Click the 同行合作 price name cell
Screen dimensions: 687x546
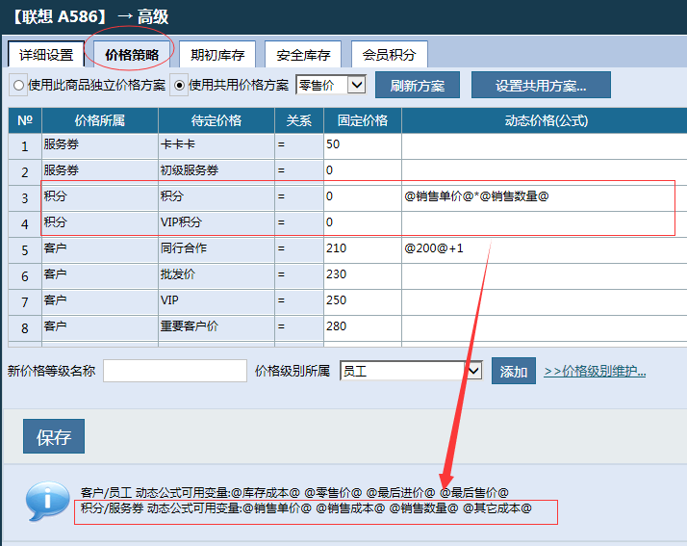216,249
